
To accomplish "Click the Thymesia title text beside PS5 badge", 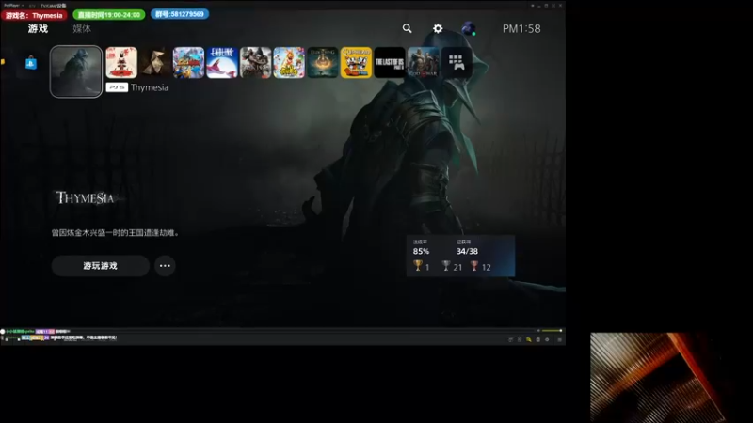I will point(150,87).
